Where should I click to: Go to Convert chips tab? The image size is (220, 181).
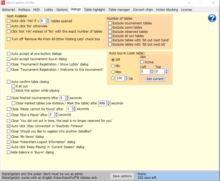pos(143,10)
